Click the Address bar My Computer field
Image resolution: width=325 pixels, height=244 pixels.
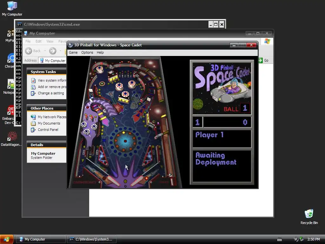coord(53,61)
